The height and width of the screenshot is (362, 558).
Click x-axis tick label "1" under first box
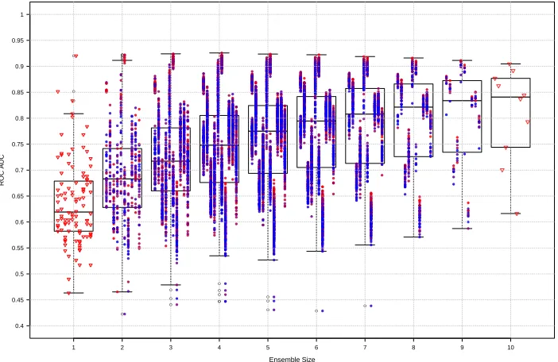pyautogui.click(x=74, y=348)
